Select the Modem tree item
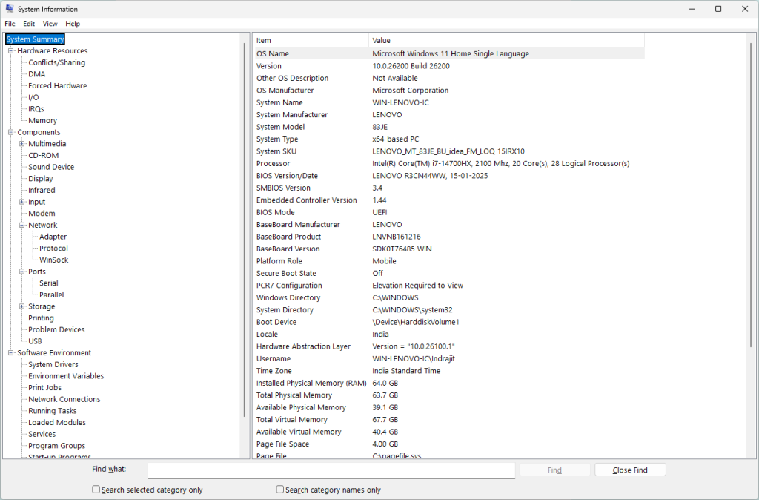This screenshot has height=500, width=759. click(x=42, y=214)
